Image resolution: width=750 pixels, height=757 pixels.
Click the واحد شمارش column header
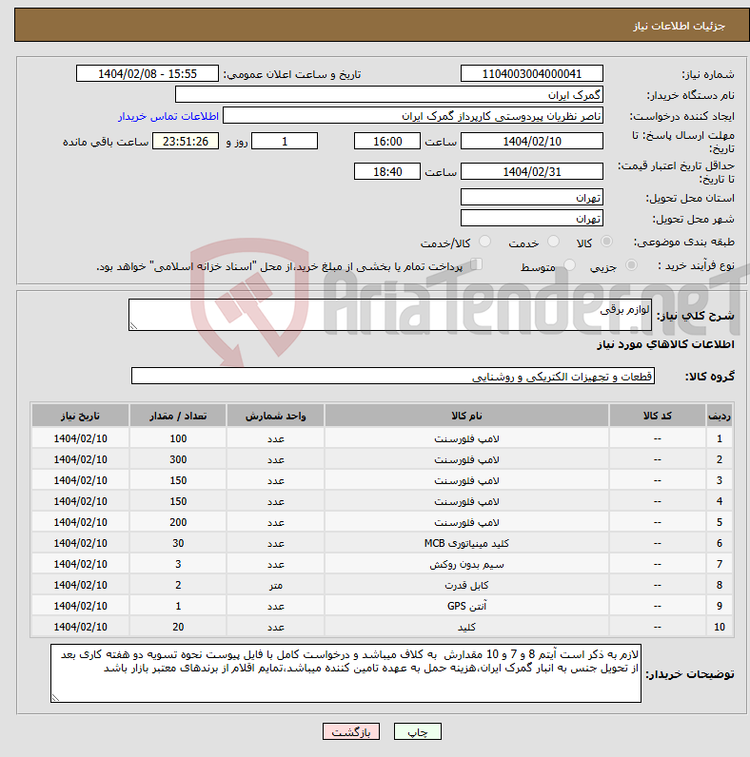tap(275, 416)
